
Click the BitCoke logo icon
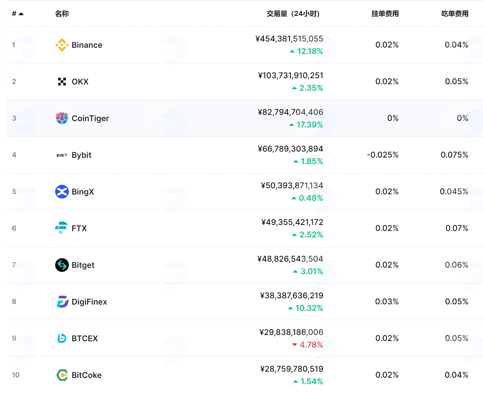click(x=62, y=375)
